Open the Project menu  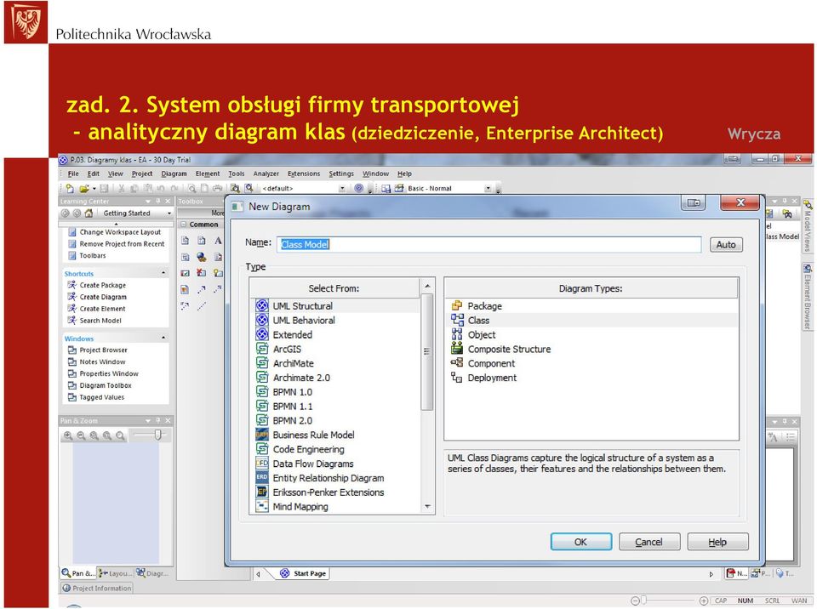click(142, 174)
